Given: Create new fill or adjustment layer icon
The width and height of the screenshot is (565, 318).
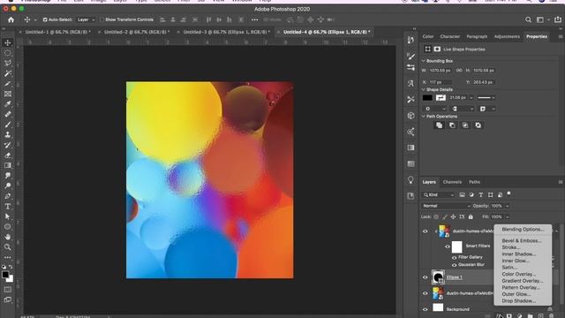Looking at the screenshot, I should click(519, 316).
